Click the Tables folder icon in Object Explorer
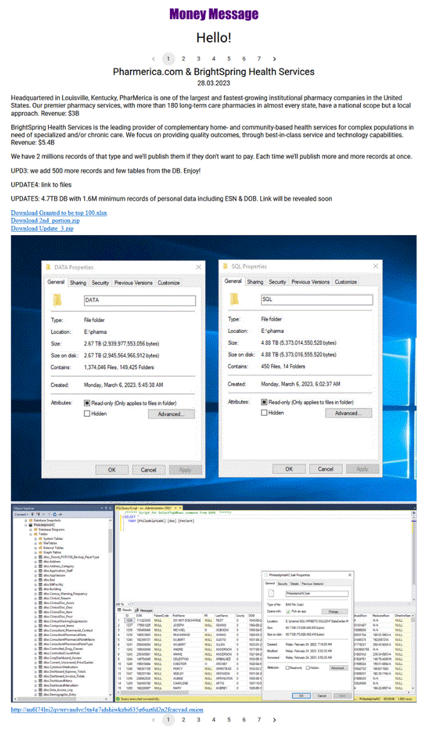The width and height of the screenshot is (427, 730). click(x=36, y=534)
